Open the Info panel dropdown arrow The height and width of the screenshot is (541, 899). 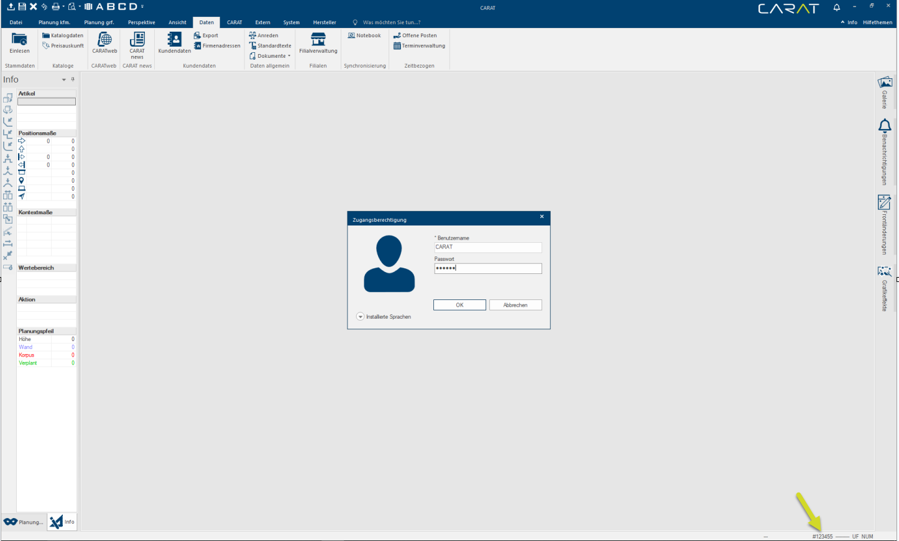pyautogui.click(x=63, y=80)
